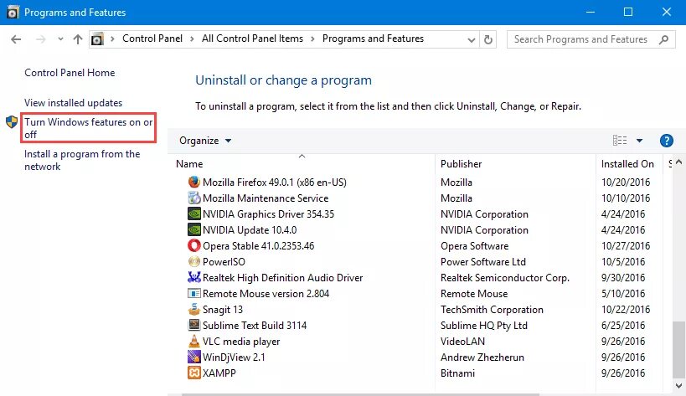The height and width of the screenshot is (396, 686).
Task: Select Realtek High Definition Audio Driver
Action: (x=282, y=278)
